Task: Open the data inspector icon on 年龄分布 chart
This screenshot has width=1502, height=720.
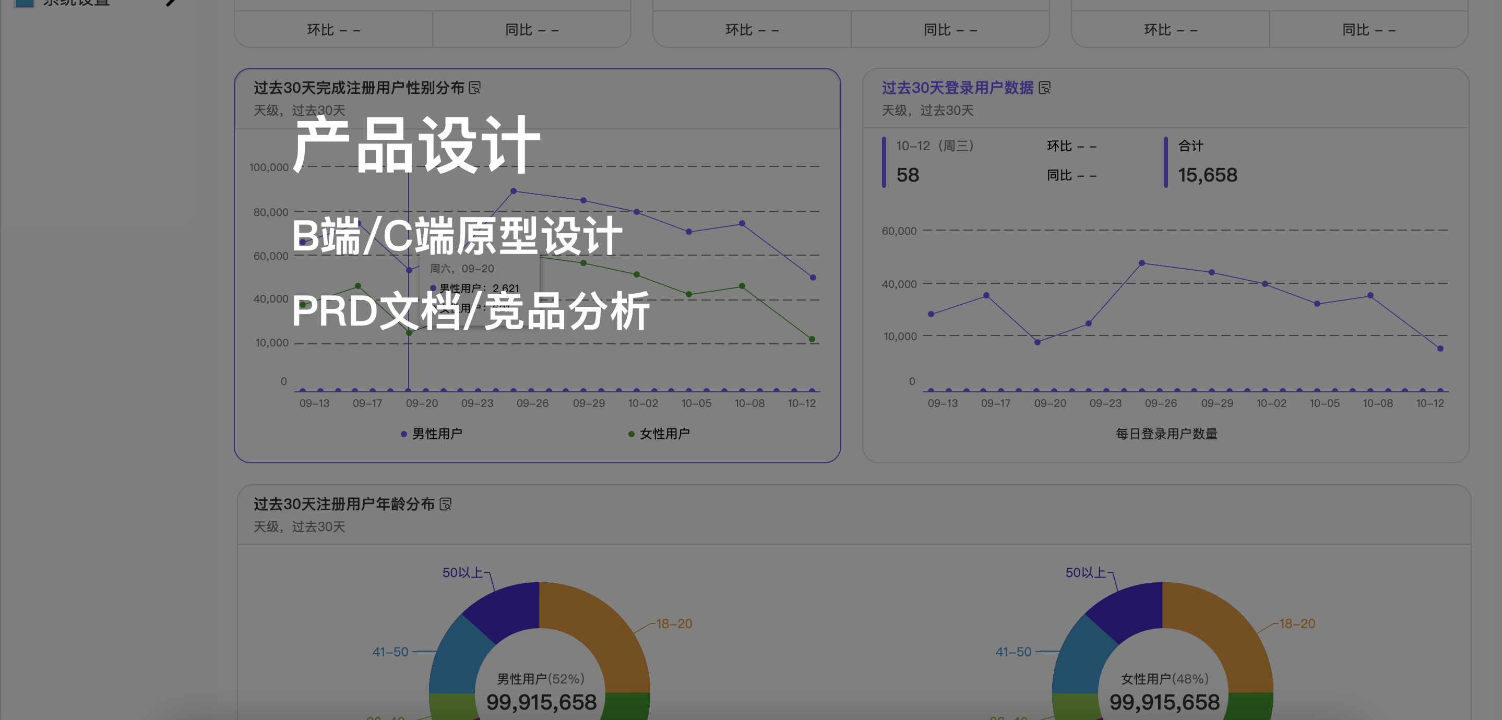Action: coord(446,503)
